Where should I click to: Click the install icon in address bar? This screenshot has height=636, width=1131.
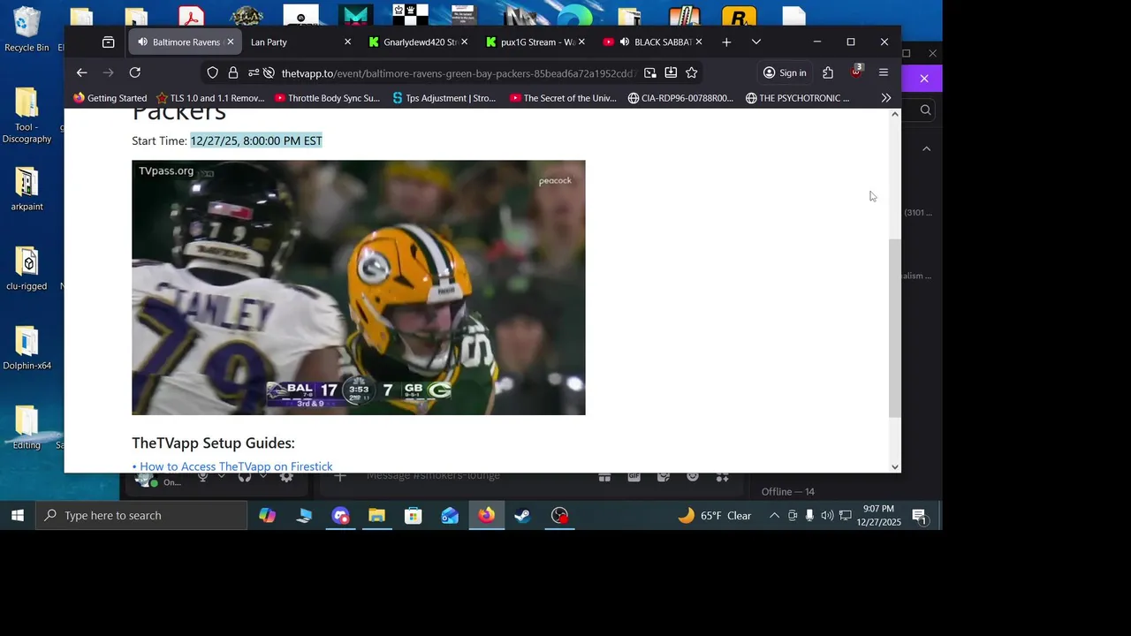click(671, 72)
